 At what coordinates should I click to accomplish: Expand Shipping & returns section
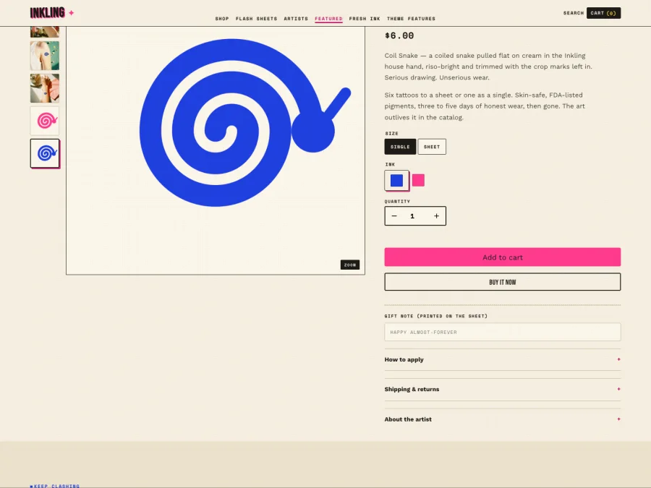coord(503,389)
